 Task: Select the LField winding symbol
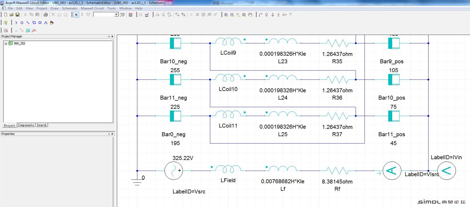coord(228,169)
